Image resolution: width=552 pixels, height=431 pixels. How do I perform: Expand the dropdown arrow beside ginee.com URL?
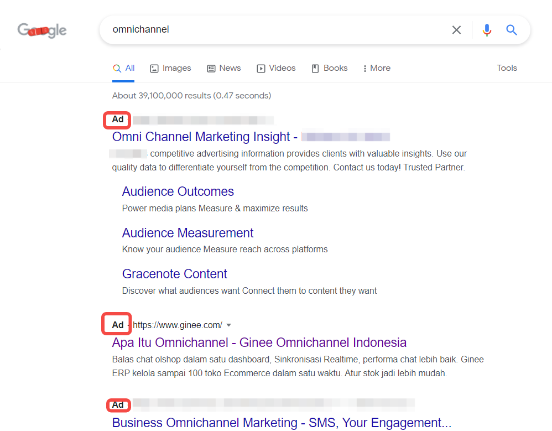[x=229, y=325]
